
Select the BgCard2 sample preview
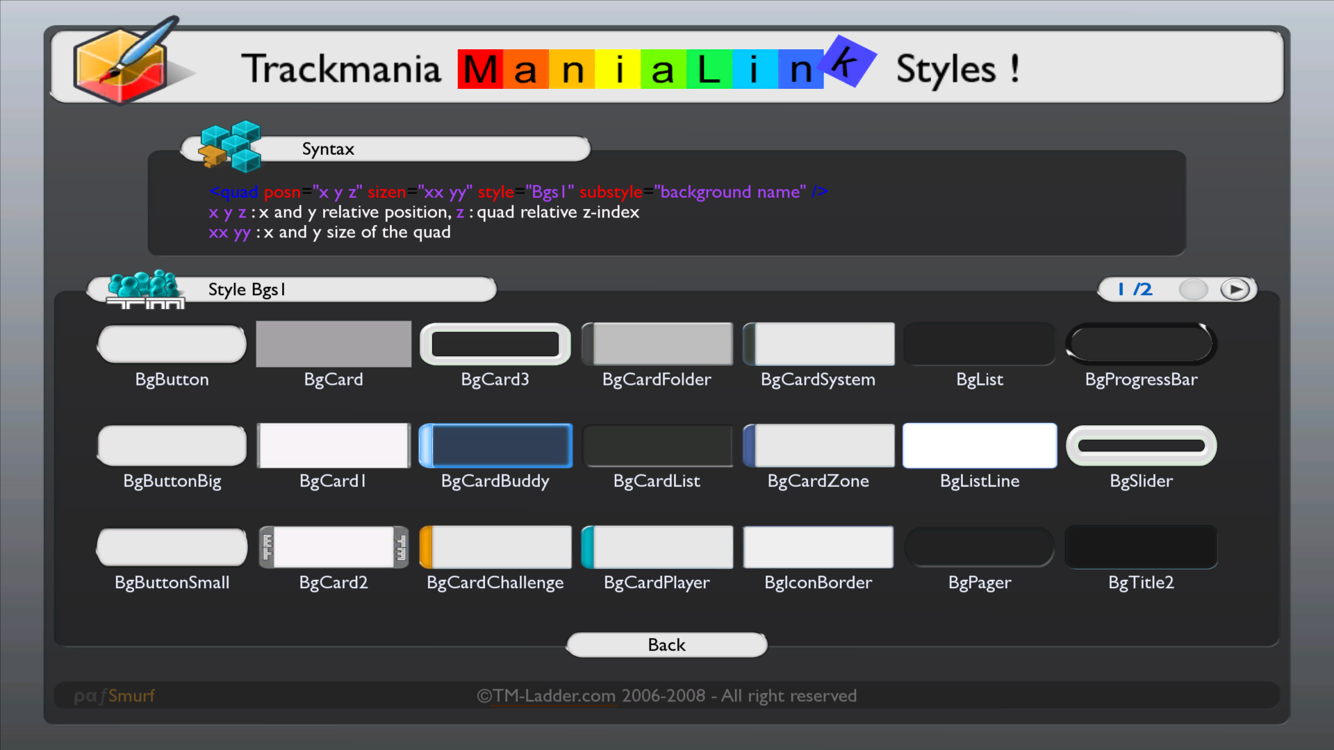(x=333, y=547)
